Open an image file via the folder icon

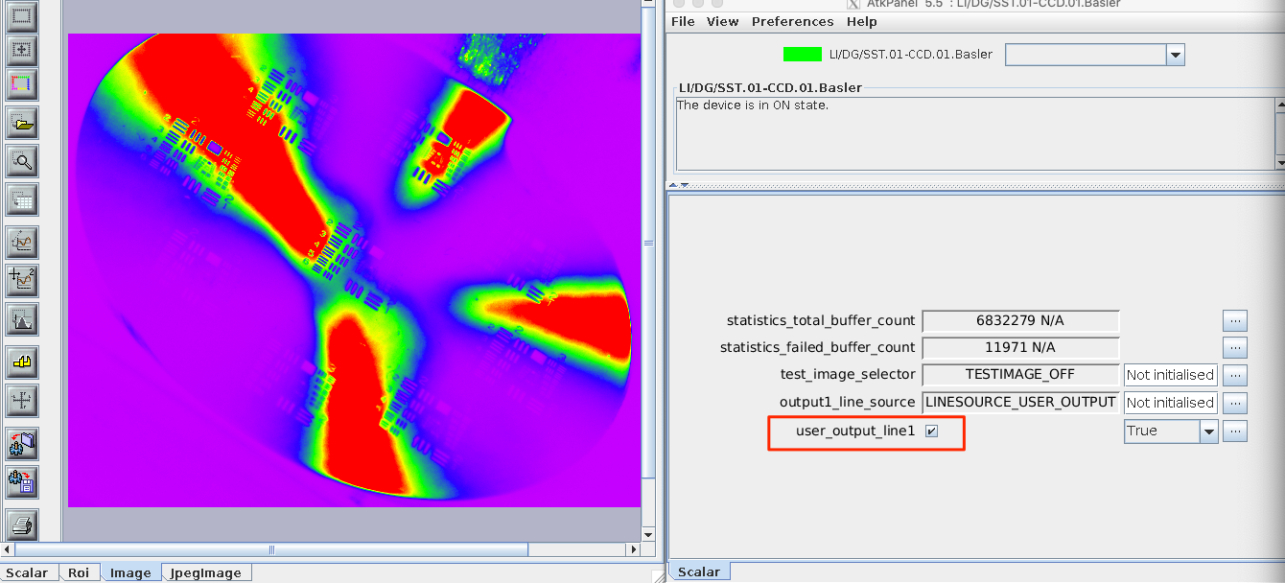tap(21, 123)
